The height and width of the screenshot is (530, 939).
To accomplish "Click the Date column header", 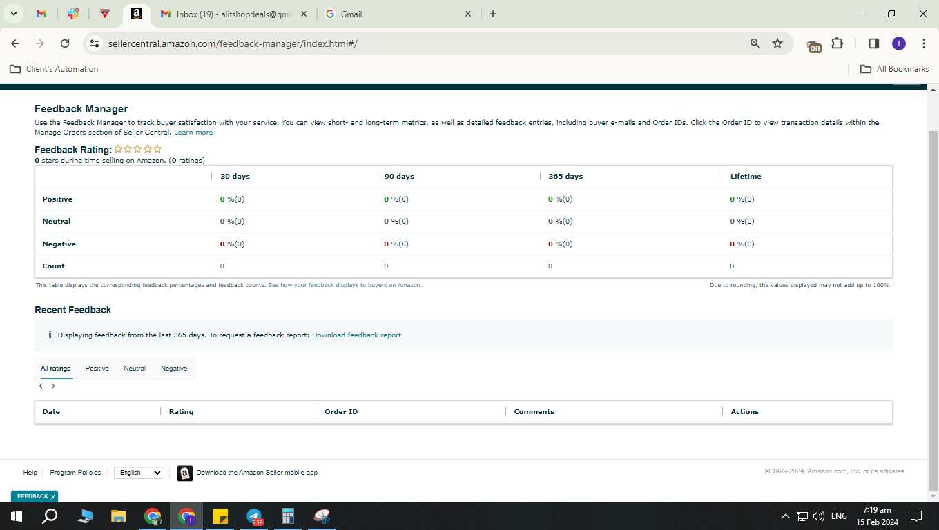I will [x=51, y=412].
